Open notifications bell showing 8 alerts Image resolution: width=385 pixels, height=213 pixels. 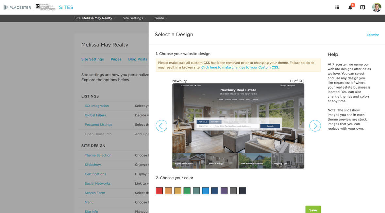[349, 7]
